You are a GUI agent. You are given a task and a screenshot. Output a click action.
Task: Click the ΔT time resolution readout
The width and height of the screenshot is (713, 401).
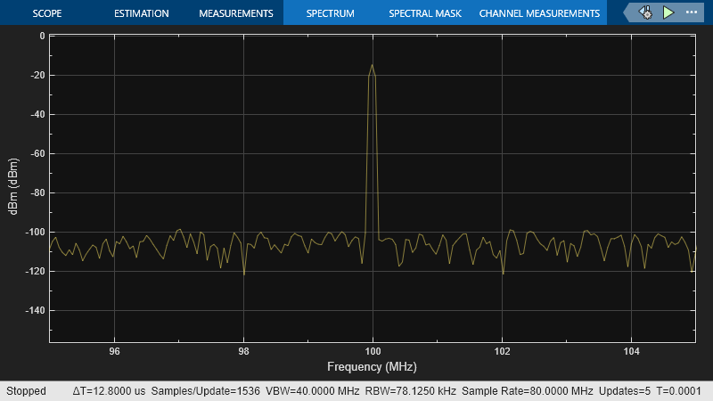tap(110, 391)
